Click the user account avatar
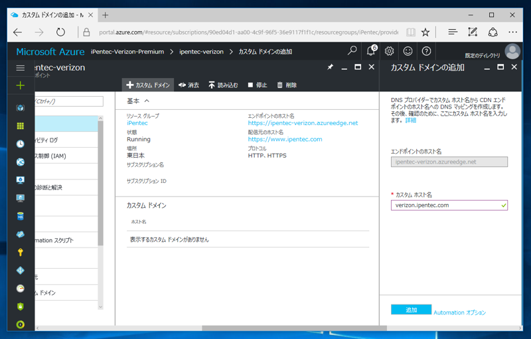 [x=512, y=52]
